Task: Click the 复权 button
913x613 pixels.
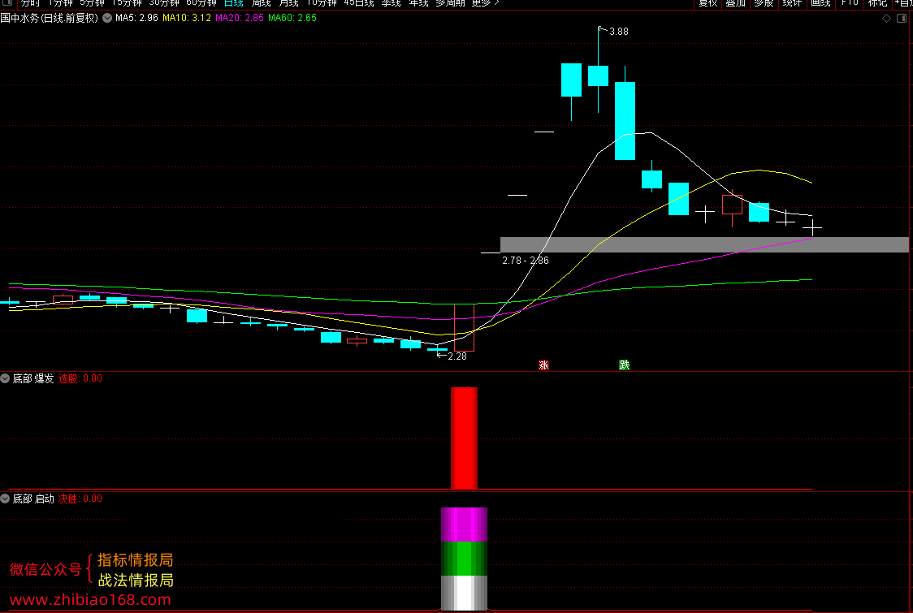Action: point(708,3)
